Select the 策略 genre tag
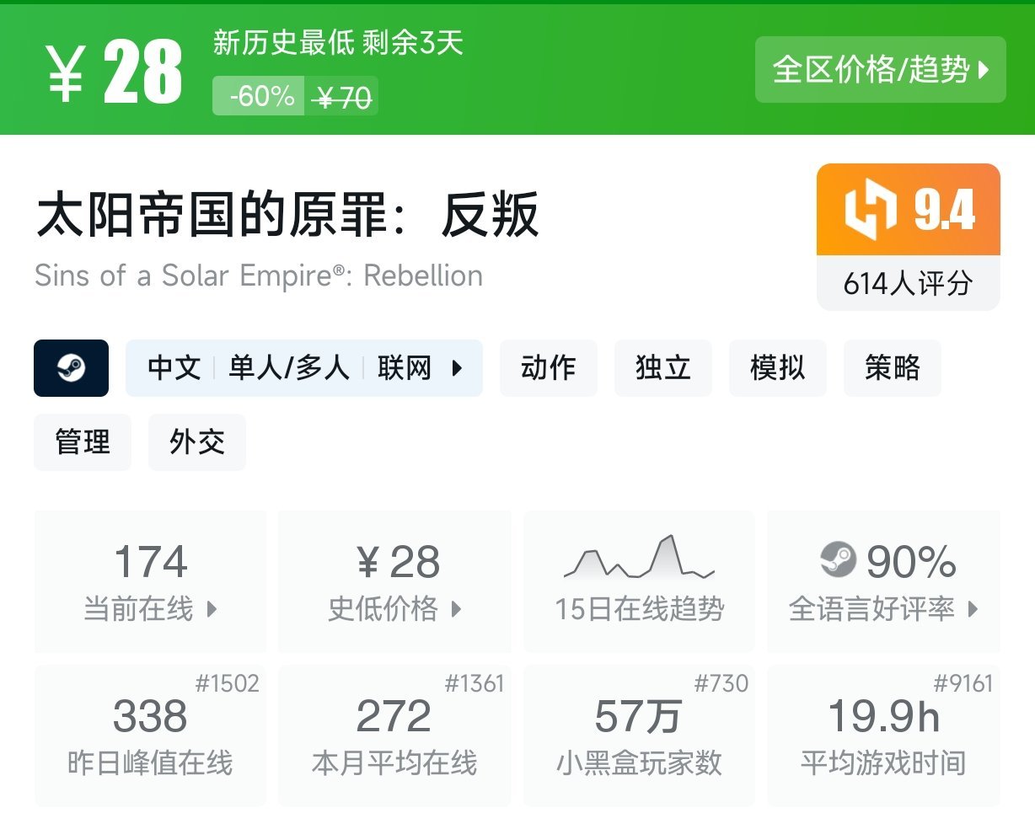1035x813 pixels. tap(892, 368)
